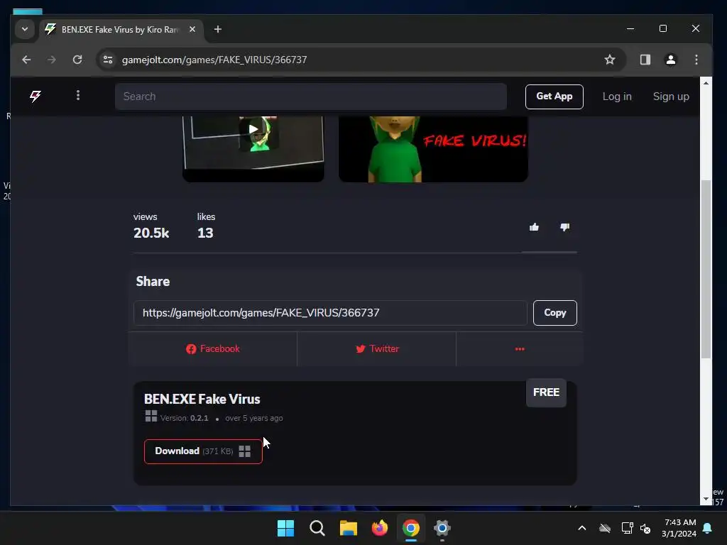
Task: Share the game on Facebook
Action: pyautogui.click(x=213, y=349)
